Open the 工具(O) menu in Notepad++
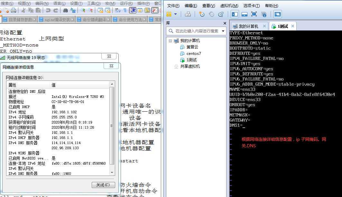 (x=94, y=4)
